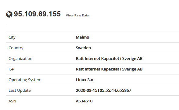
Task: Select the Sweden country value
Action: tap(83, 48)
